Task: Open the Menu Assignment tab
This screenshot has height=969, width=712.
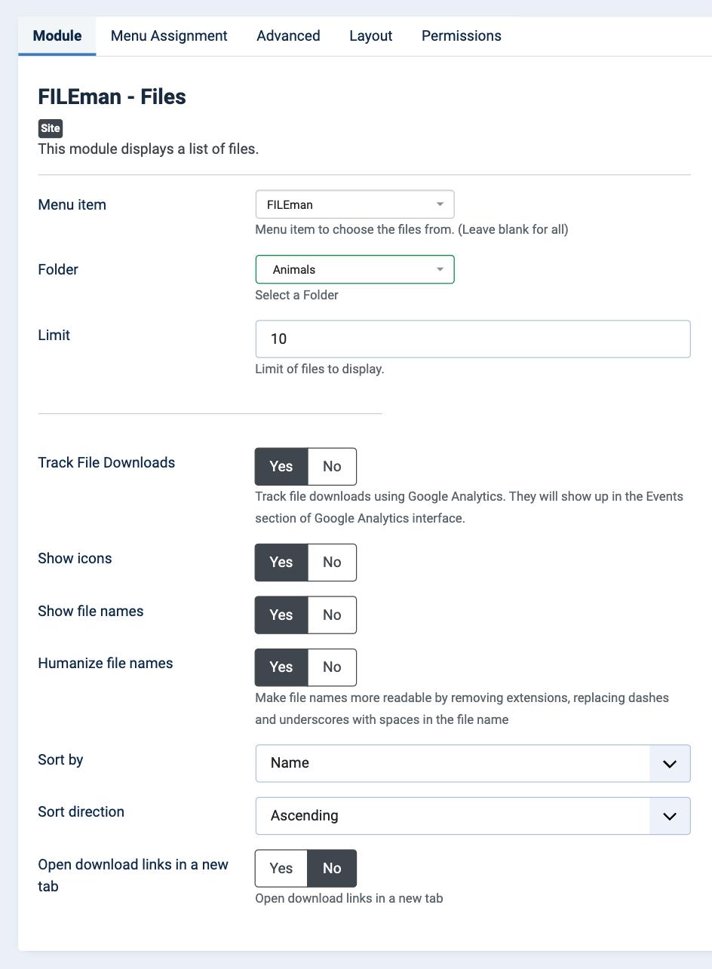Action: tap(169, 36)
